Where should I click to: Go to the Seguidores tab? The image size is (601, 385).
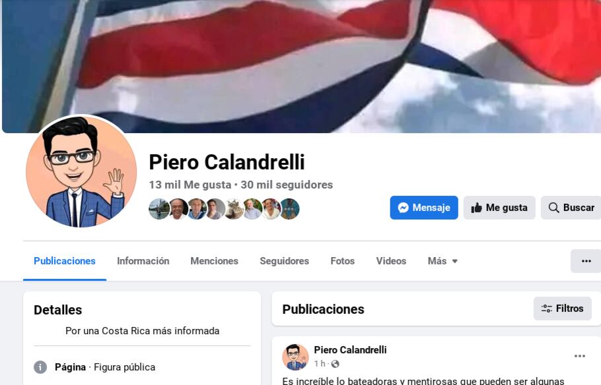[285, 261]
